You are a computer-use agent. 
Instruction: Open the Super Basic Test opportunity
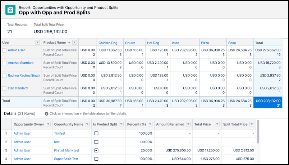[66, 159]
